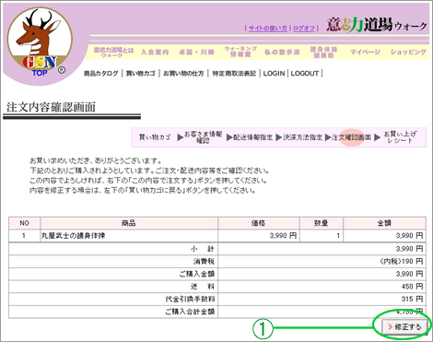Click the お買い求めいただき、ありがとうございます text line
The width and height of the screenshot is (433, 342).
(x=96, y=160)
